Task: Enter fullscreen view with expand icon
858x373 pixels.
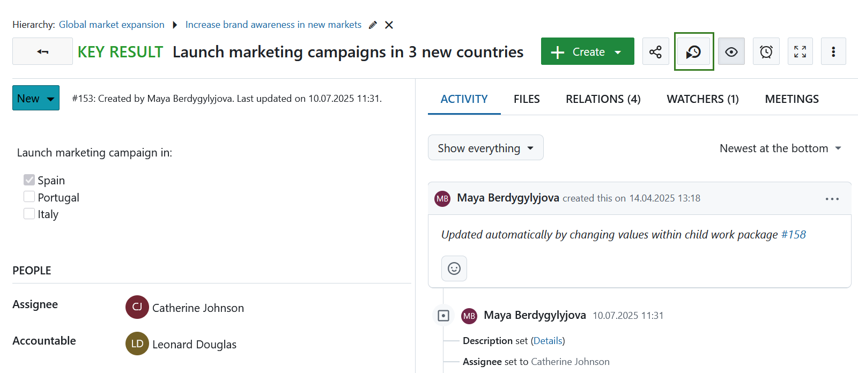Action: point(800,51)
